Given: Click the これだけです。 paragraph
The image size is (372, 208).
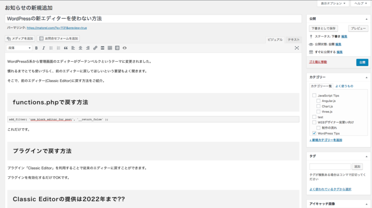Looking at the screenshot, I should click(18, 129).
